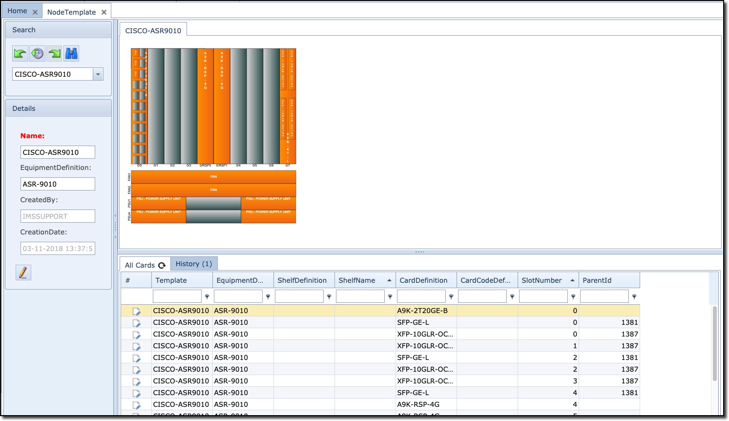Viewport: 729px width, 421px height.
Task: Click edit icon on the A9K-RSP-4G row
Action: click(x=136, y=405)
